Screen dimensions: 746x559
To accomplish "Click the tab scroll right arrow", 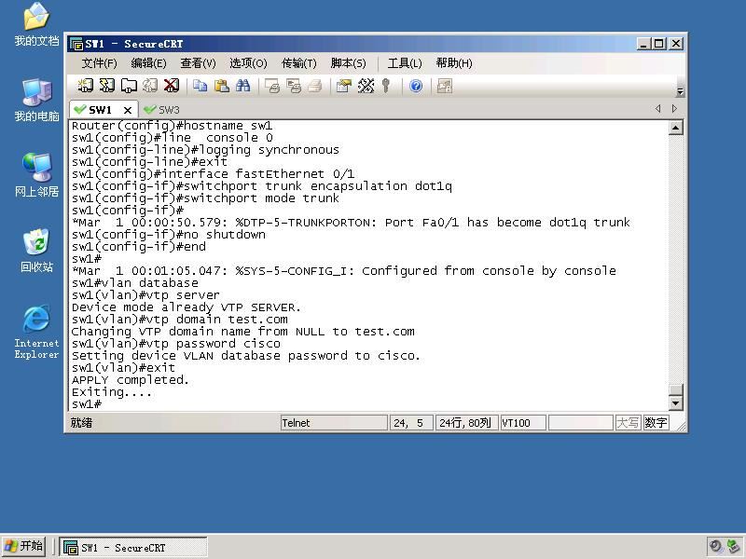I will [x=674, y=109].
